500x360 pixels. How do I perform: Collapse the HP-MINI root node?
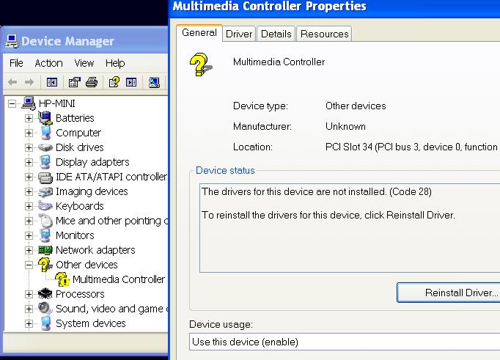[x=12, y=103]
